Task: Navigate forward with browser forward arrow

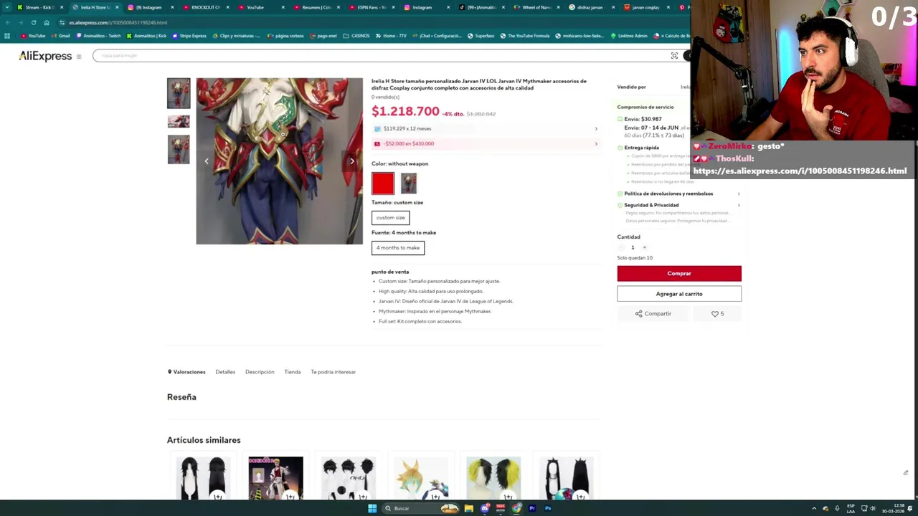Action: (20, 22)
